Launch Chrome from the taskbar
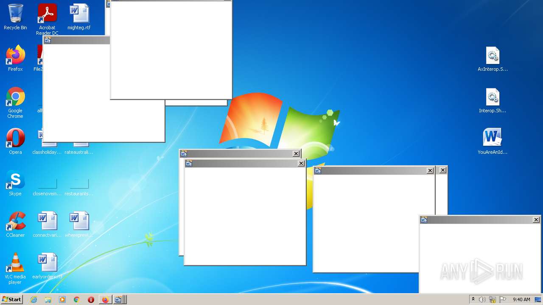The height and width of the screenshot is (305, 543). coord(77,299)
